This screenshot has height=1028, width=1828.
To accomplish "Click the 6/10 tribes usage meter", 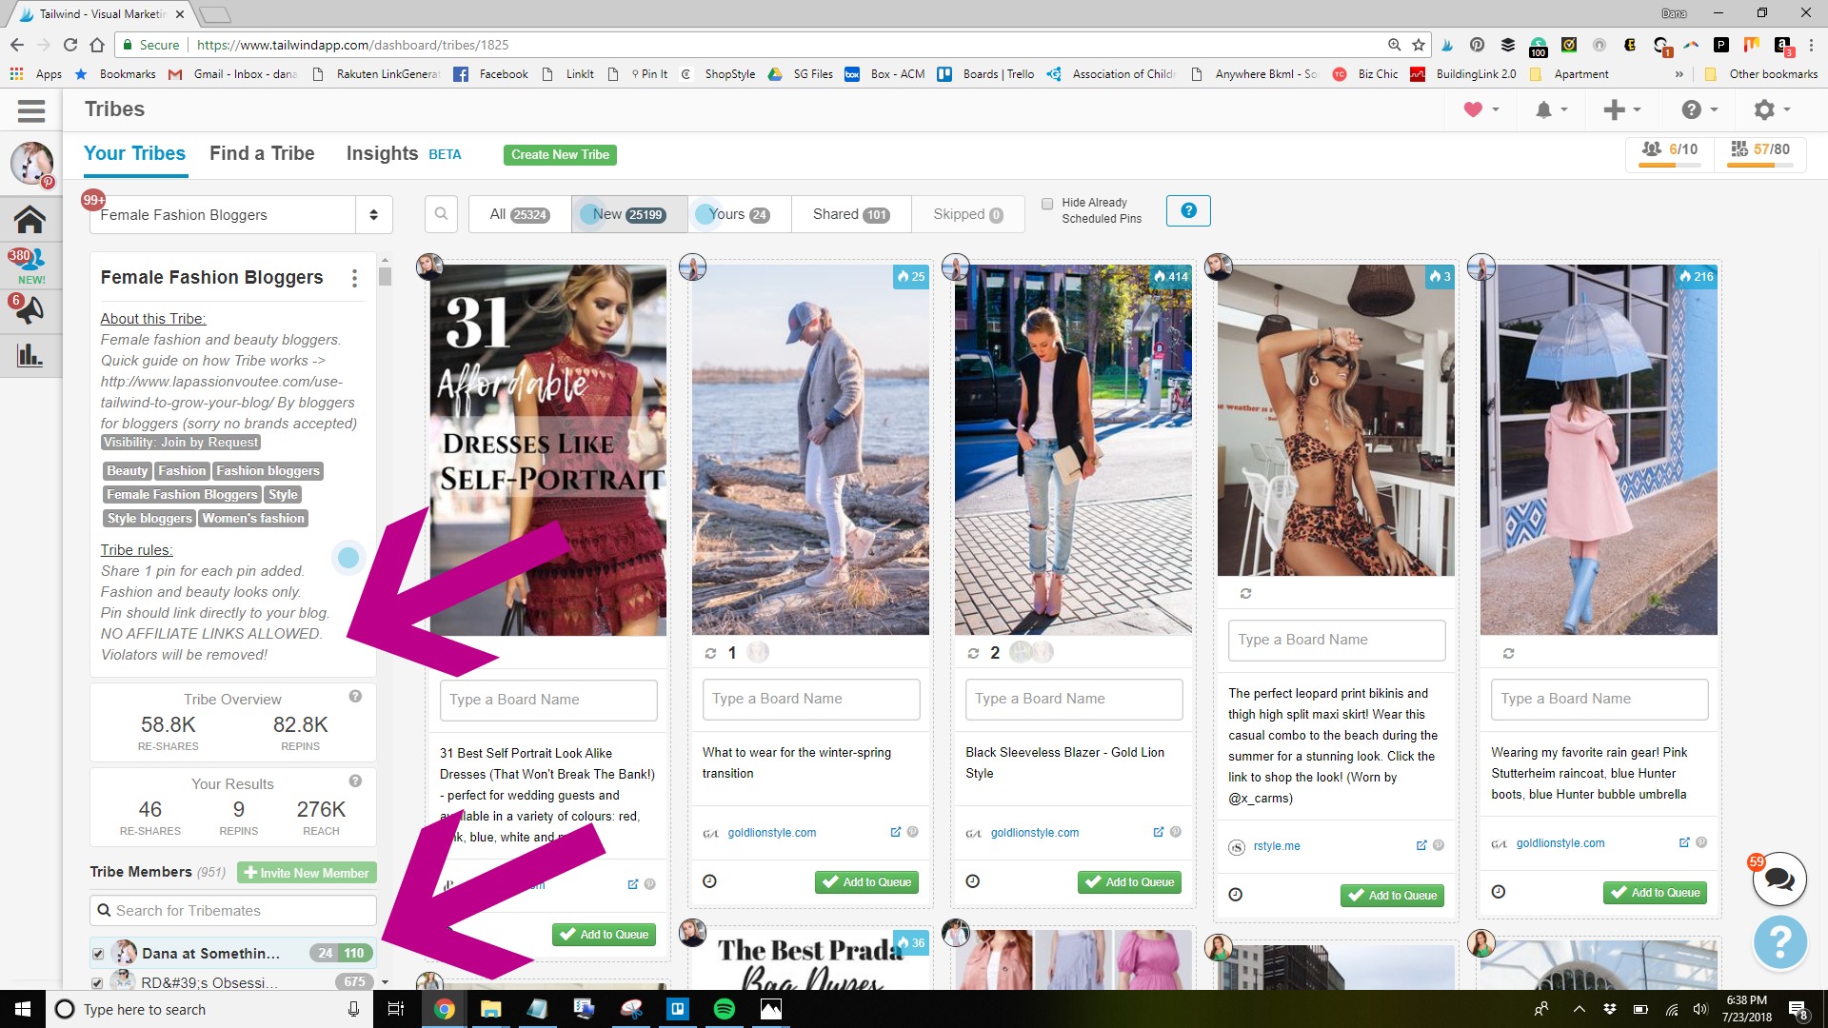I will pyautogui.click(x=1671, y=152).
